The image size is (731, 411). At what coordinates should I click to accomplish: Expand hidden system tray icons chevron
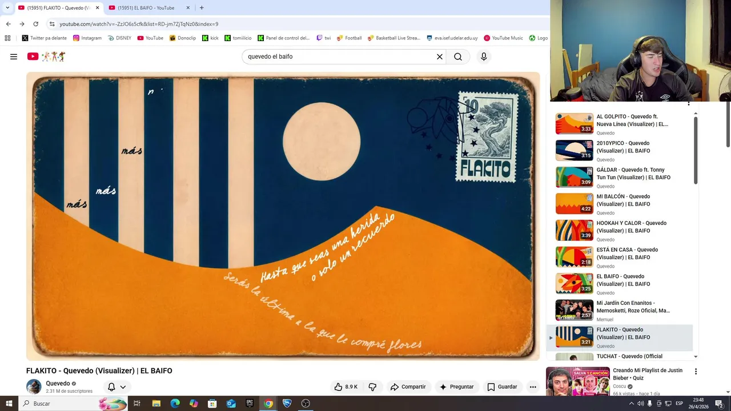631,404
